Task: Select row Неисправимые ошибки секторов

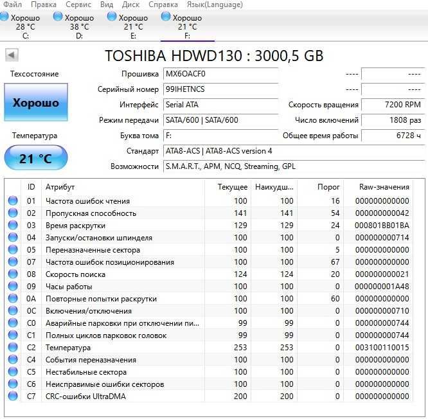Action: tap(209, 384)
